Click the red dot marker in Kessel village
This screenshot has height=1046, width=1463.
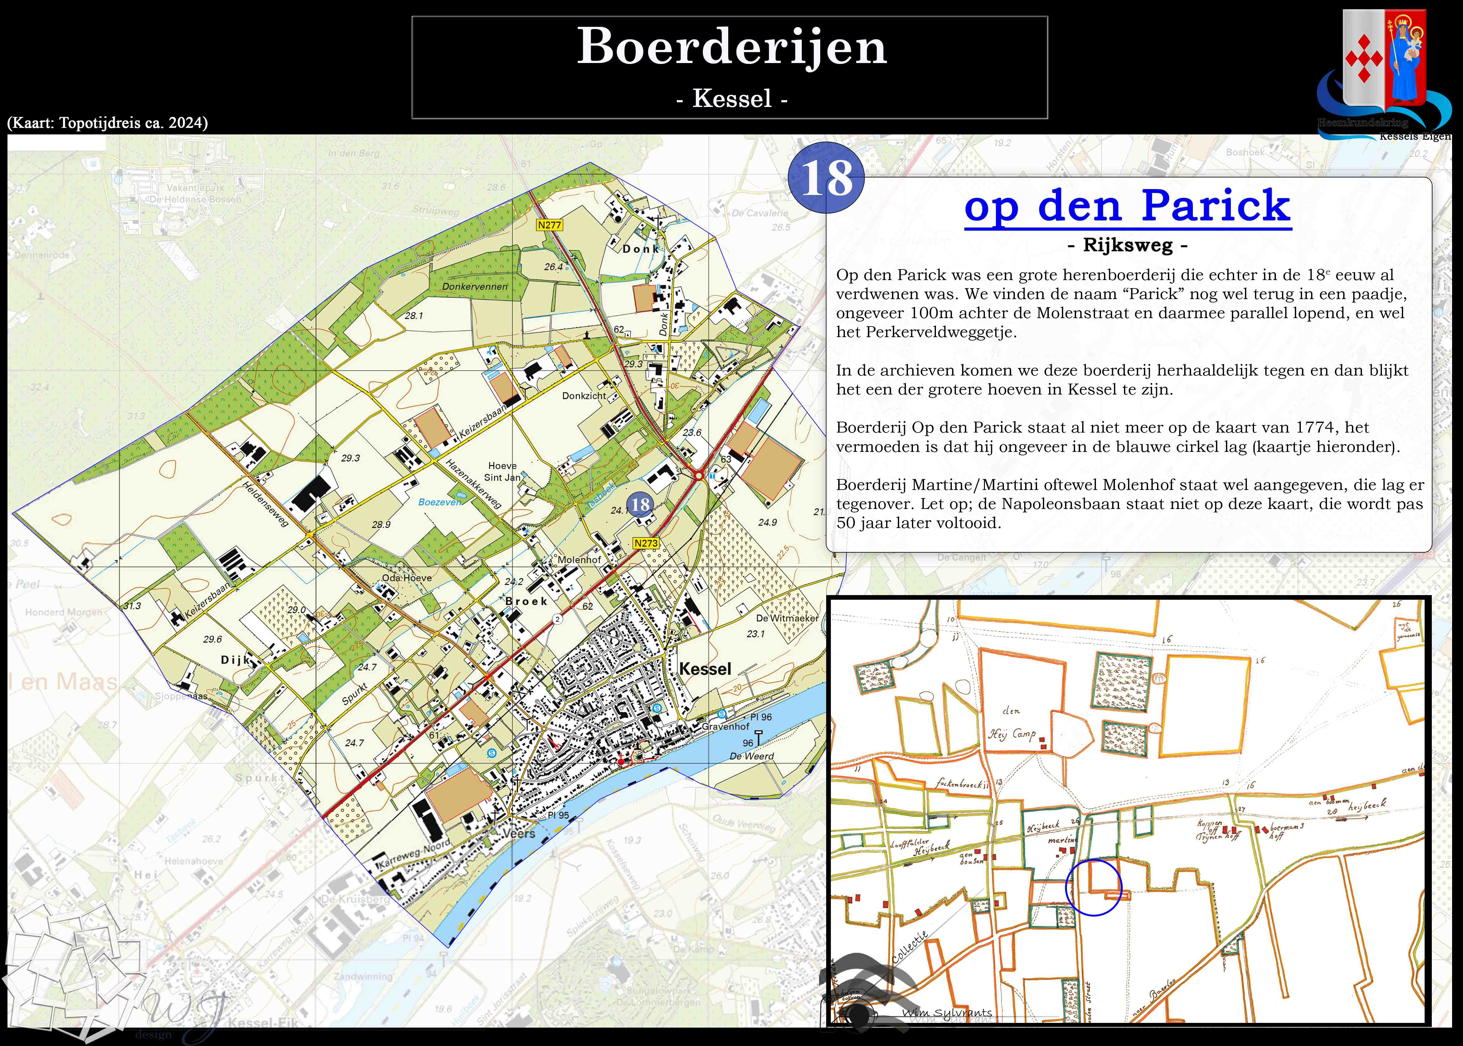(x=621, y=762)
